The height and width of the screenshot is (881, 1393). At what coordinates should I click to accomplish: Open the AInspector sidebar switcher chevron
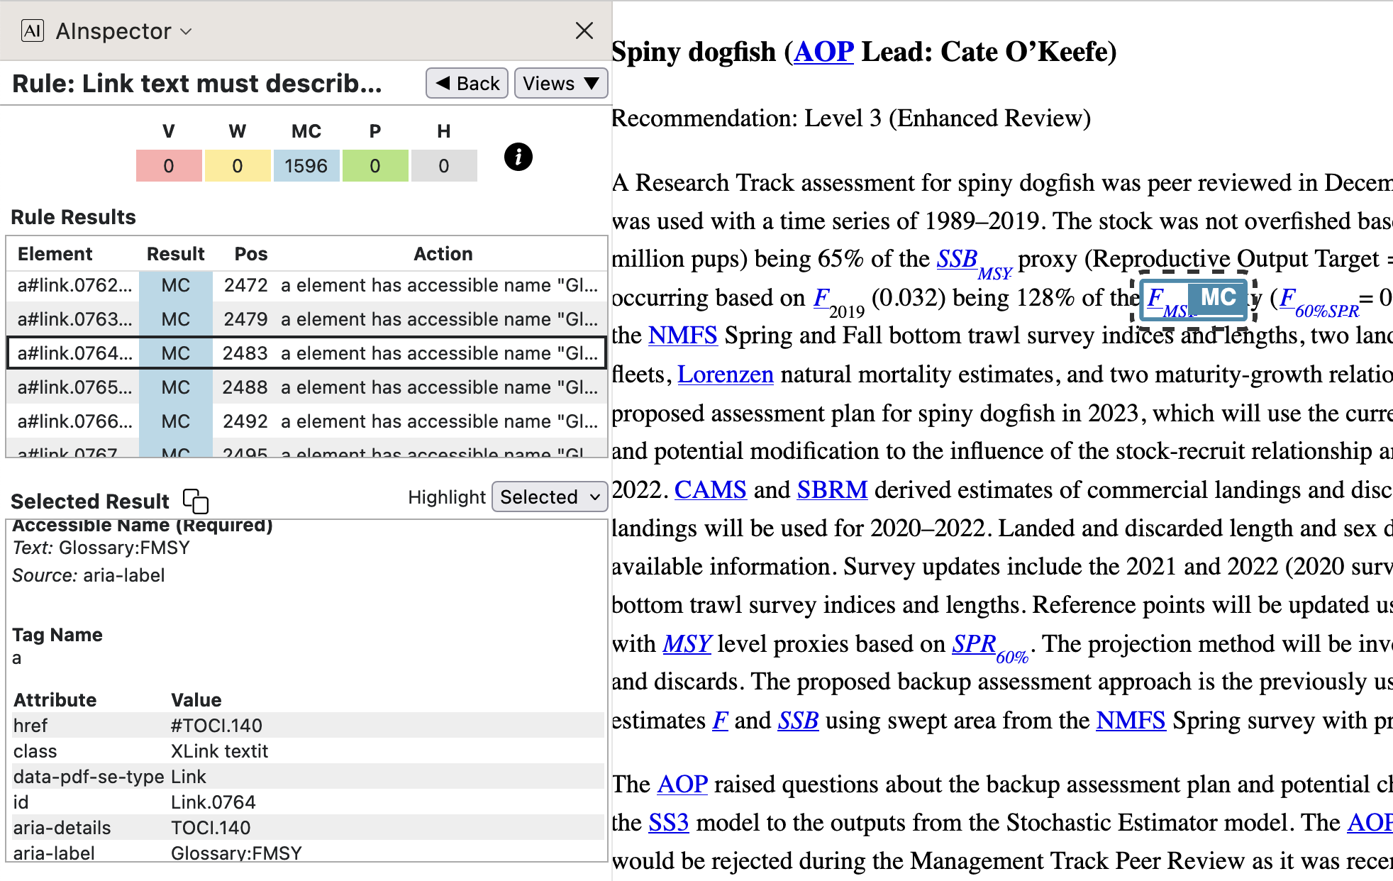tap(187, 31)
